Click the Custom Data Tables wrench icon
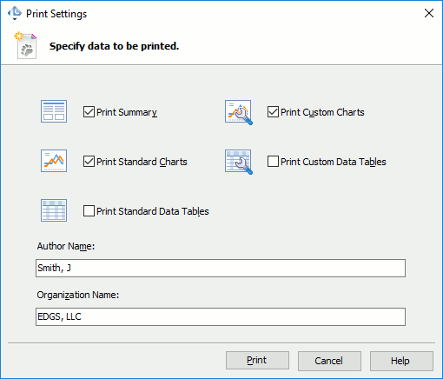Viewport: 443px width, 379px height. point(239,162)
